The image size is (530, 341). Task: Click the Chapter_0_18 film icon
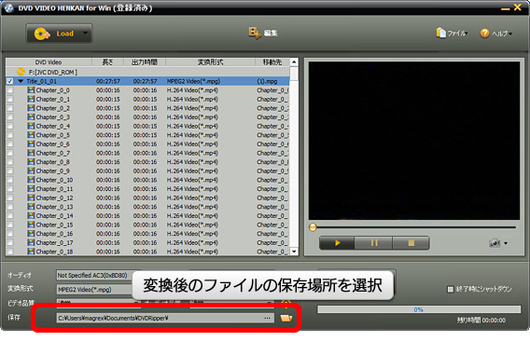(31, 252)
